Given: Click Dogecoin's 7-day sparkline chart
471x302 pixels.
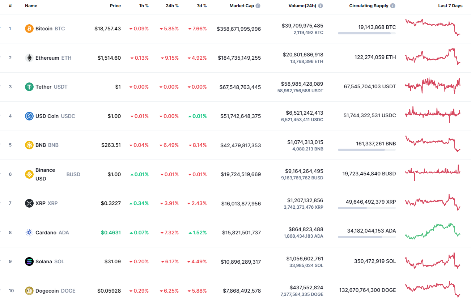Looking at the screenshot, I should coord(433,289).
